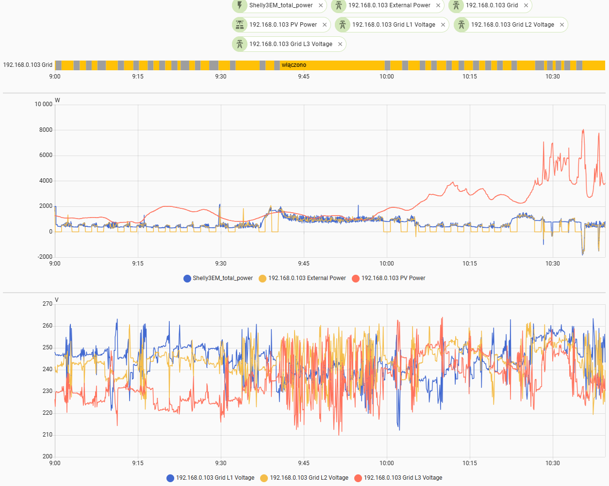Click the Shelly3EM_total_power chip label
Image resolution: width=609 pixels, height=486 pixels.
point(281,5)
